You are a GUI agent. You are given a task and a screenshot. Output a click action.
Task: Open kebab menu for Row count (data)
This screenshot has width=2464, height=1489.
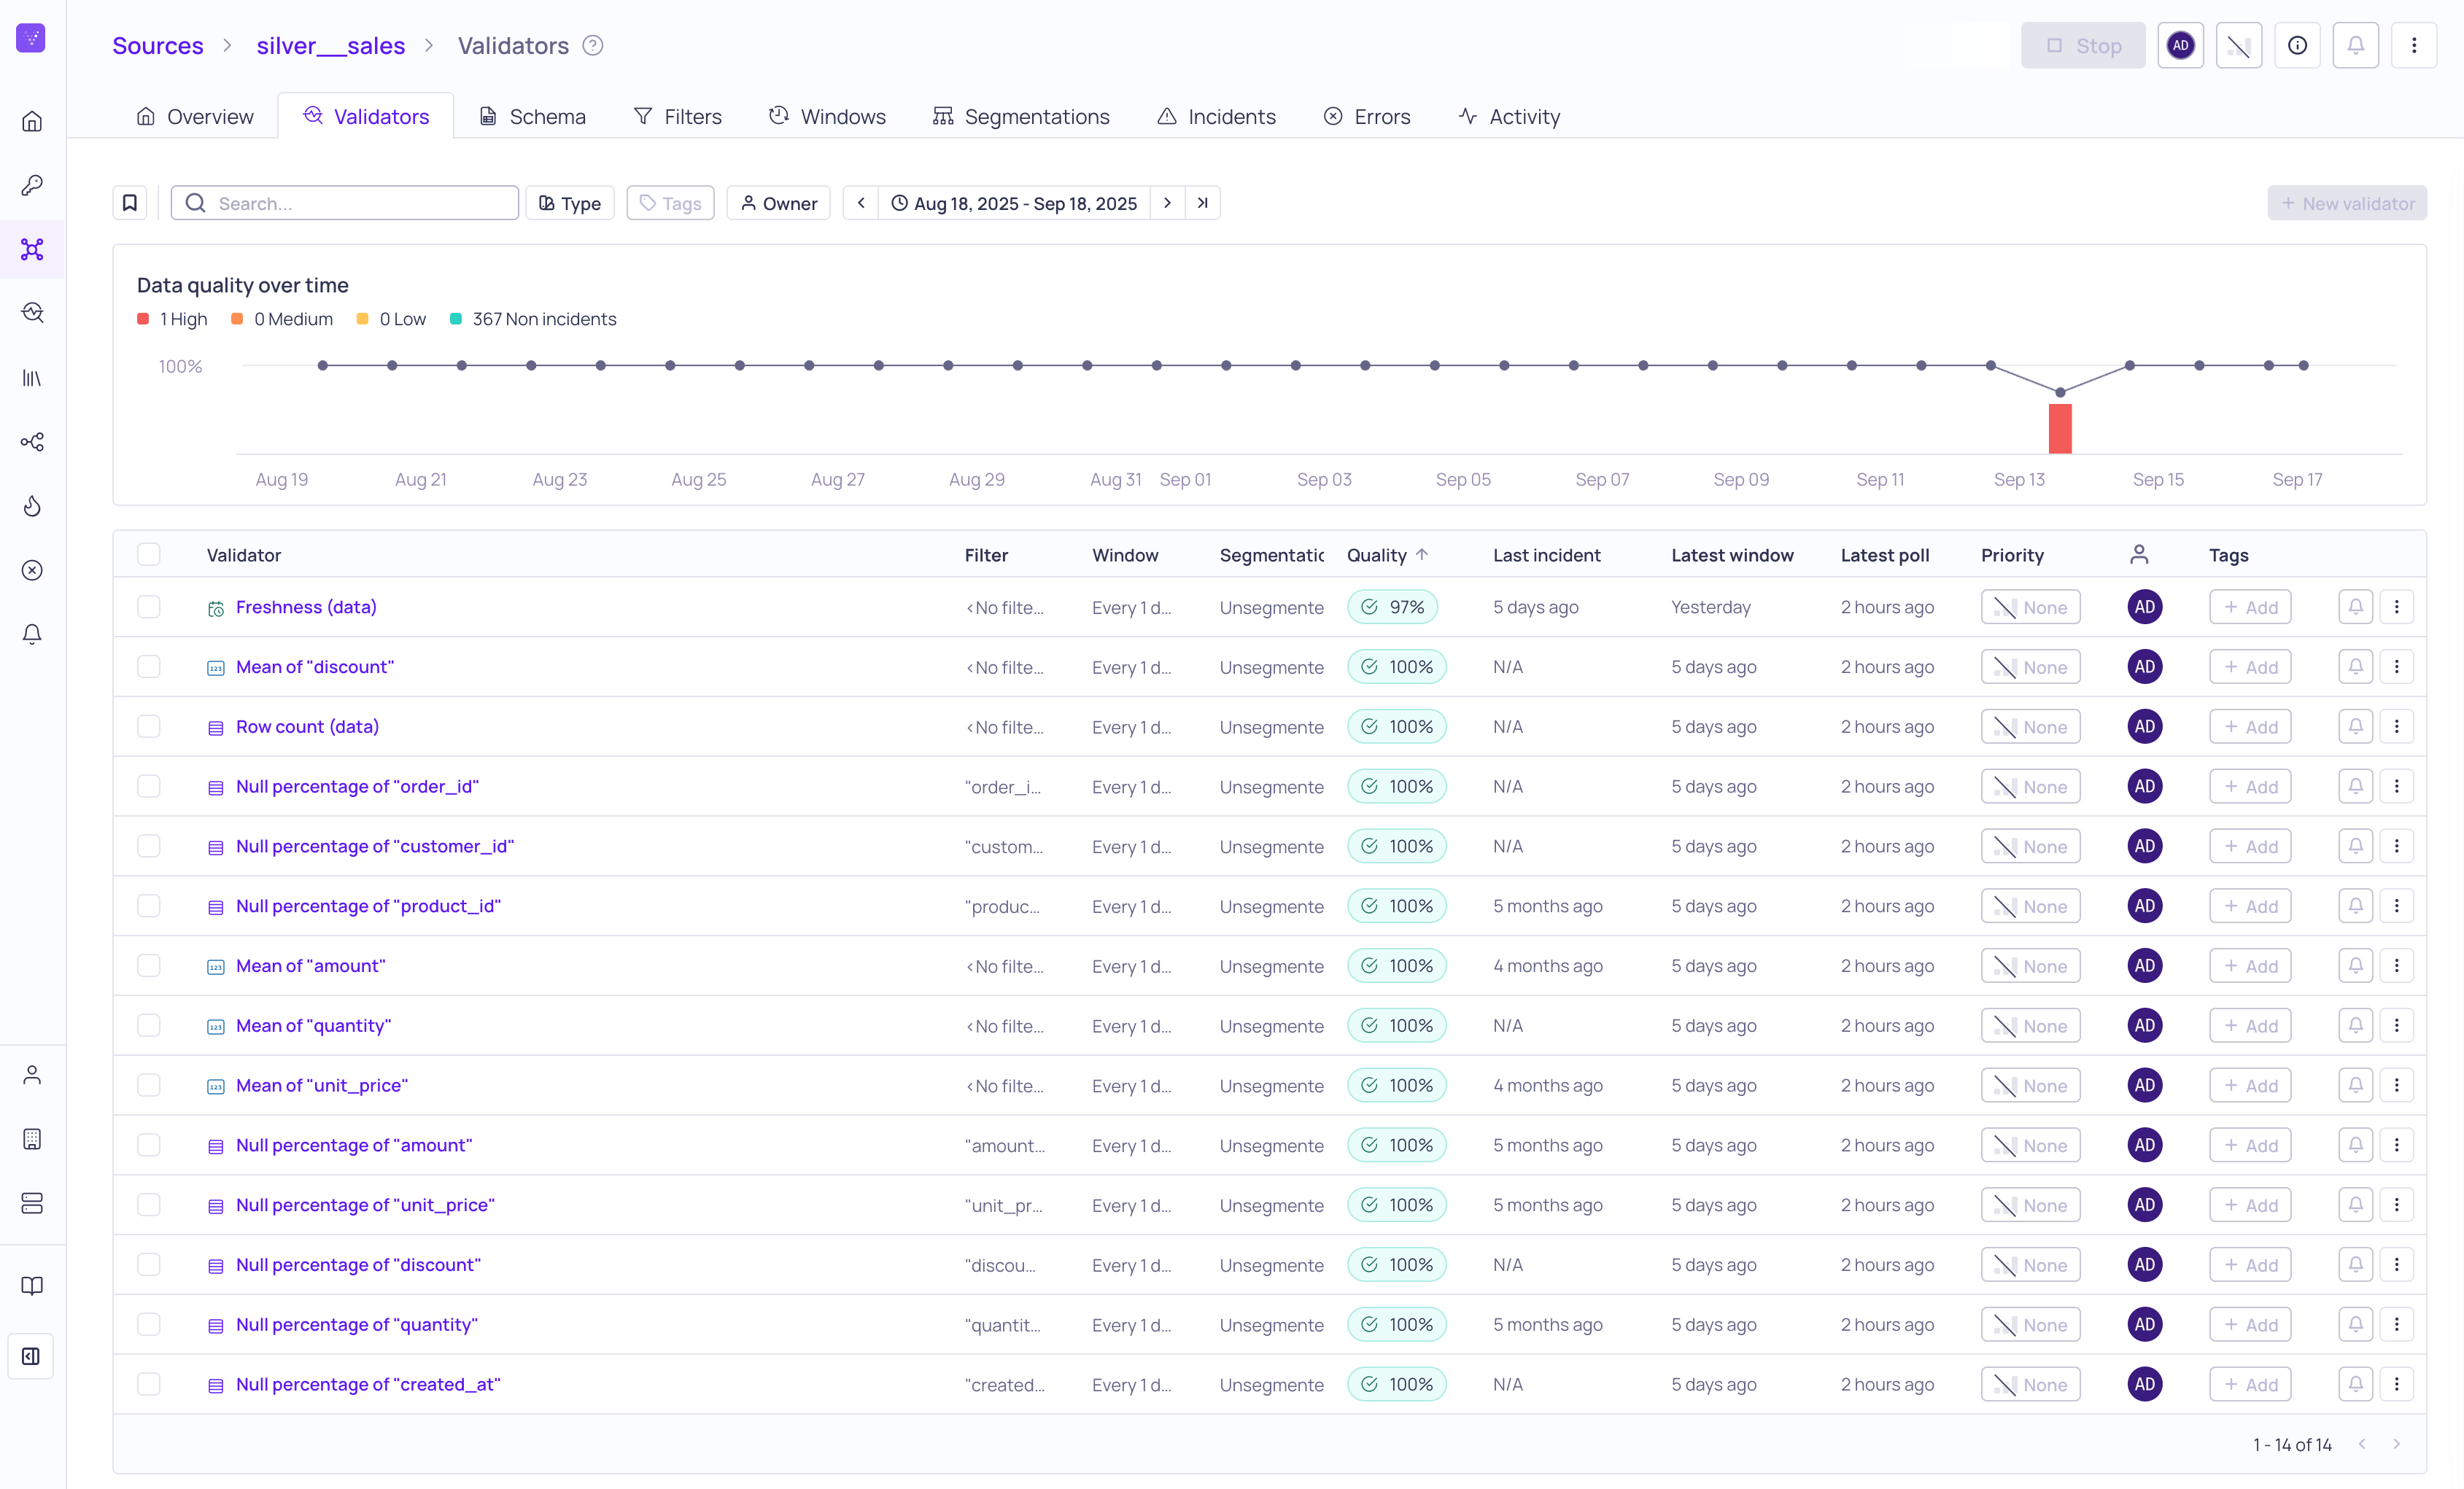[2396, 727]
